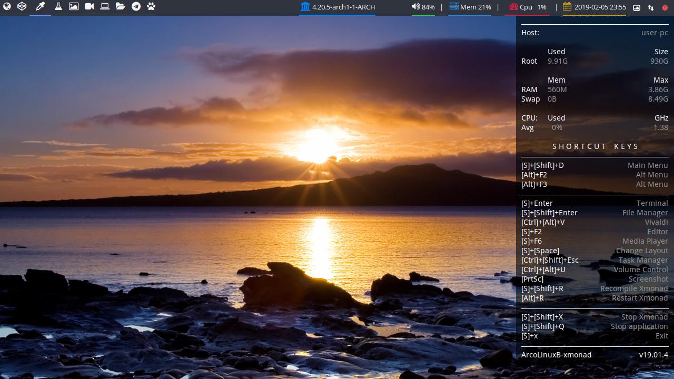Click the Recompile Xmonad label

634,288
